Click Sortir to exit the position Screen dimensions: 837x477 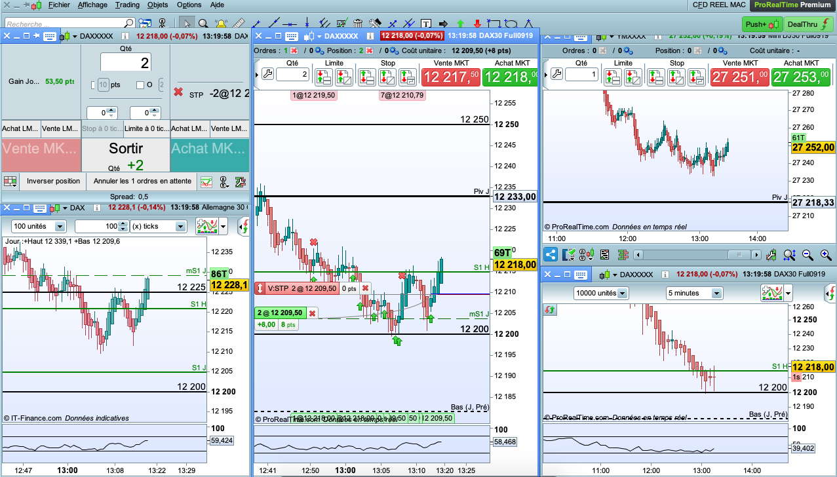[126, 155]
